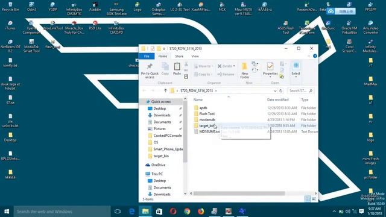Screen dimensions: 386x217
Task: Open NetBeans IDE desktop shortcut
Action: click(10, 46)
